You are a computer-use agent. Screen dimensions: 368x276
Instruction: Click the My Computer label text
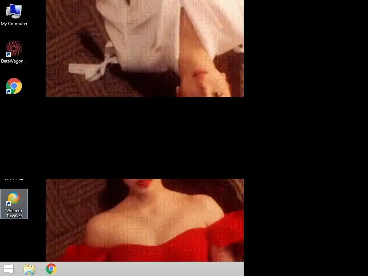pyautogui.click(x=14, y=24)
